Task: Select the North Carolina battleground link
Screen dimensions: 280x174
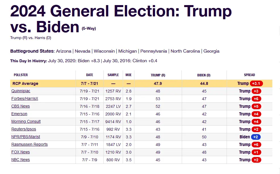Action: (186, 51)
